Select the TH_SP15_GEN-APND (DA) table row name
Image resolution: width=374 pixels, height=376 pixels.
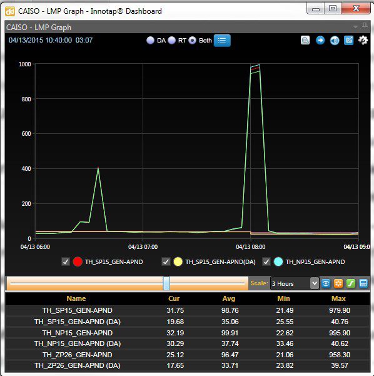(x=77, y=322)
